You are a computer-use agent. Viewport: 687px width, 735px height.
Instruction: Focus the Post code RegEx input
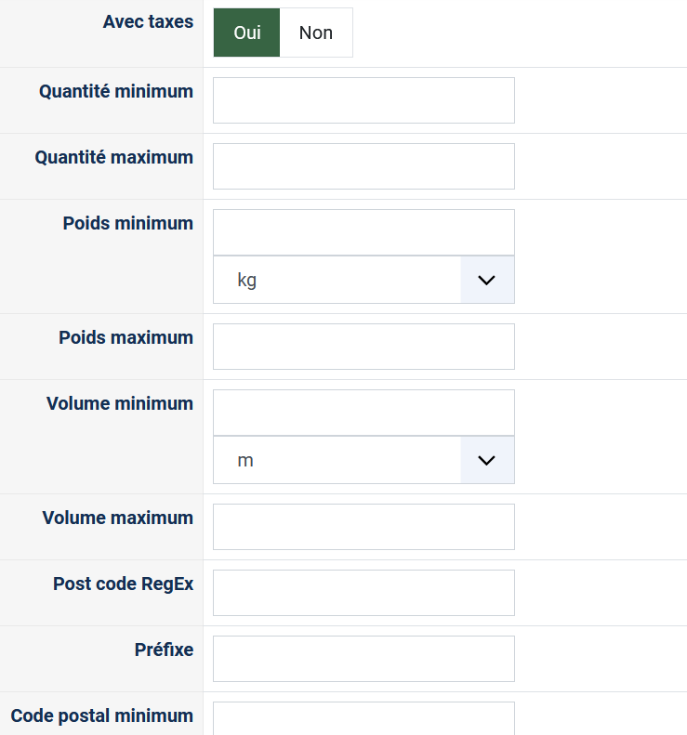tap(363, 593)
